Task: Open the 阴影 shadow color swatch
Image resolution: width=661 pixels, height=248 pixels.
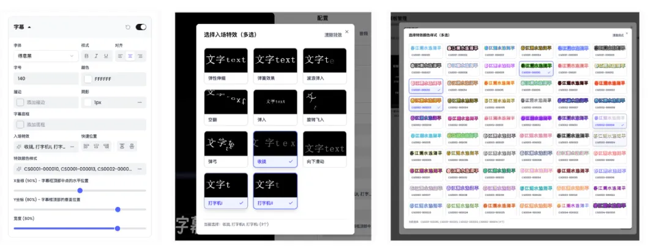Action: pos(88,102)
